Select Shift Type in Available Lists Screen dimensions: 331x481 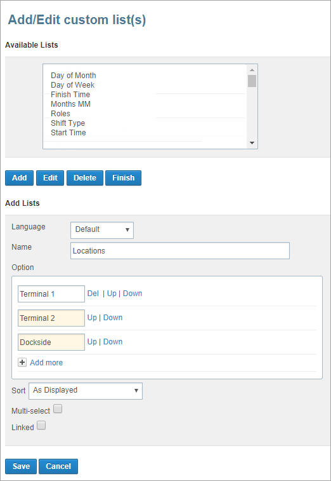[68, 123]
